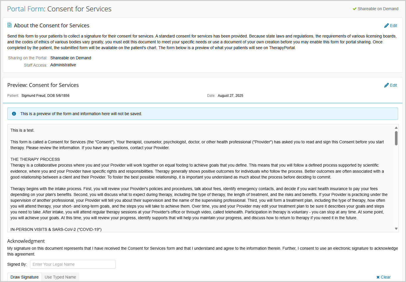This screenshot has height=282, width=406.
Task: Click the scrollbar up arrow on the consent text
Action: click(396, 127)
